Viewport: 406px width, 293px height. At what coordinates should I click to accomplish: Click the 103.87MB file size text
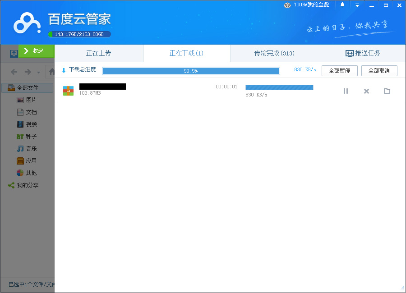(90, 93)
